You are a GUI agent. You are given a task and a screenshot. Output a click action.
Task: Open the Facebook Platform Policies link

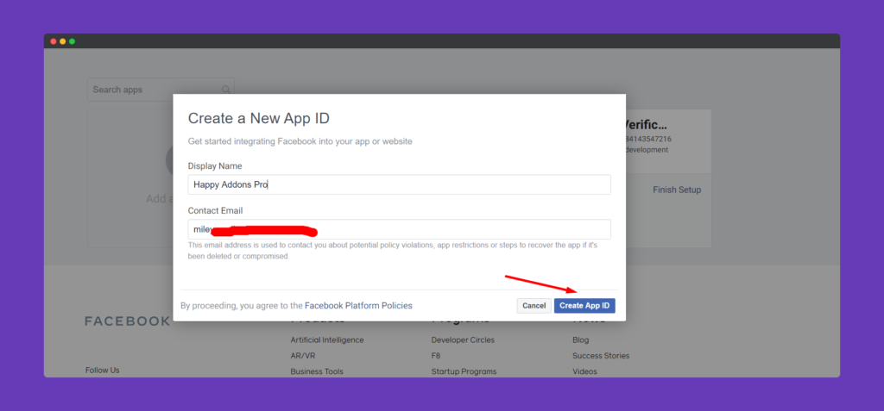(x=358, y=306)
